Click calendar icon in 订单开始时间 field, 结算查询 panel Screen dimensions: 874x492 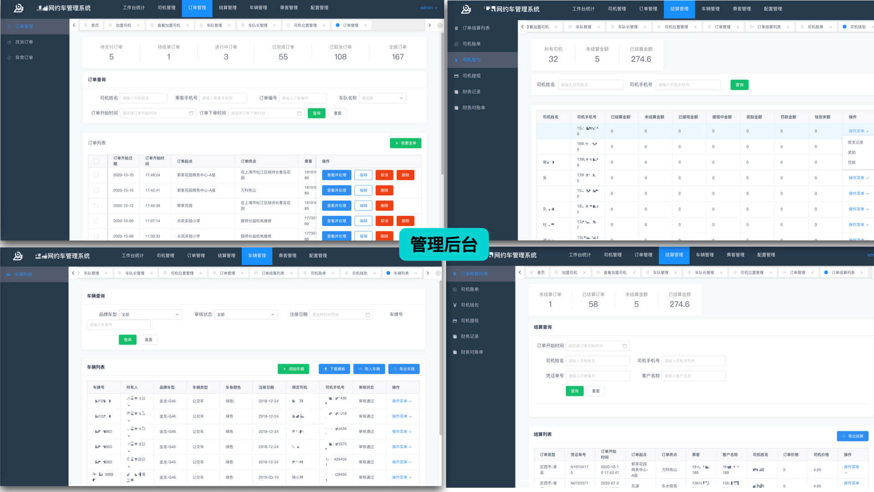coord(625,346)
